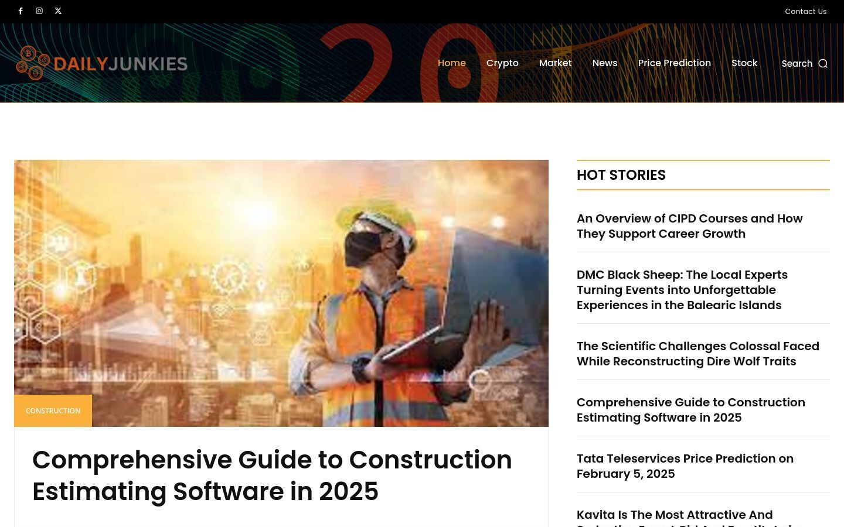Open the Construction Estimating Software hot story
Viewport: 844px width, 527px height.
click(x=691, y=410)
